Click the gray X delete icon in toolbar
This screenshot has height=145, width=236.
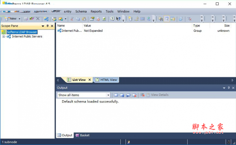tap(38, 18)
